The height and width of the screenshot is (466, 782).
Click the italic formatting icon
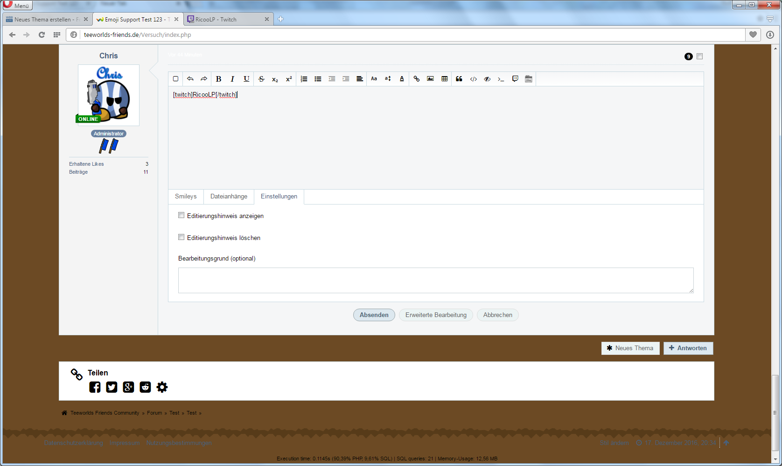pos(232,79)
